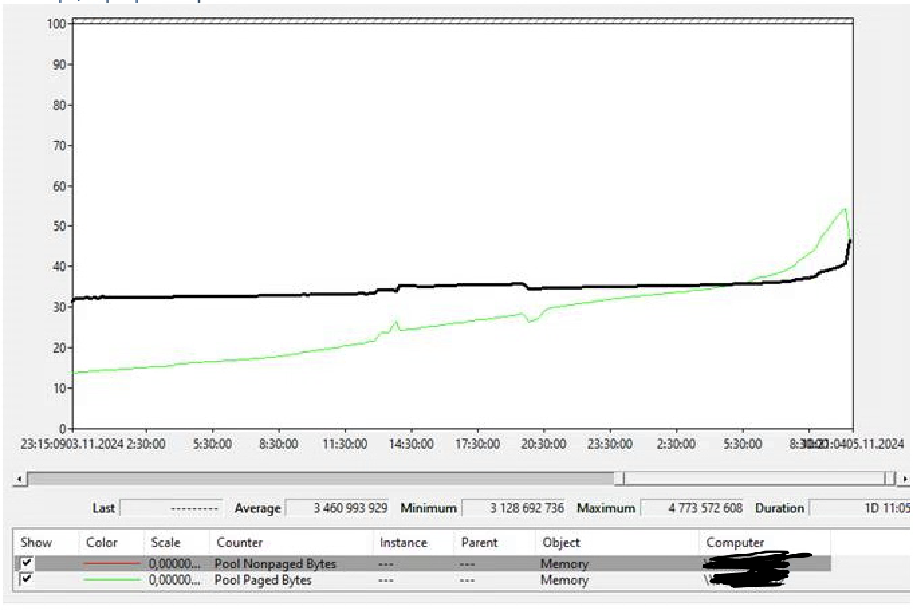Click the green color line of Pool Paged Bytes
Screen dimensions: 913x610
pos(111,580)
